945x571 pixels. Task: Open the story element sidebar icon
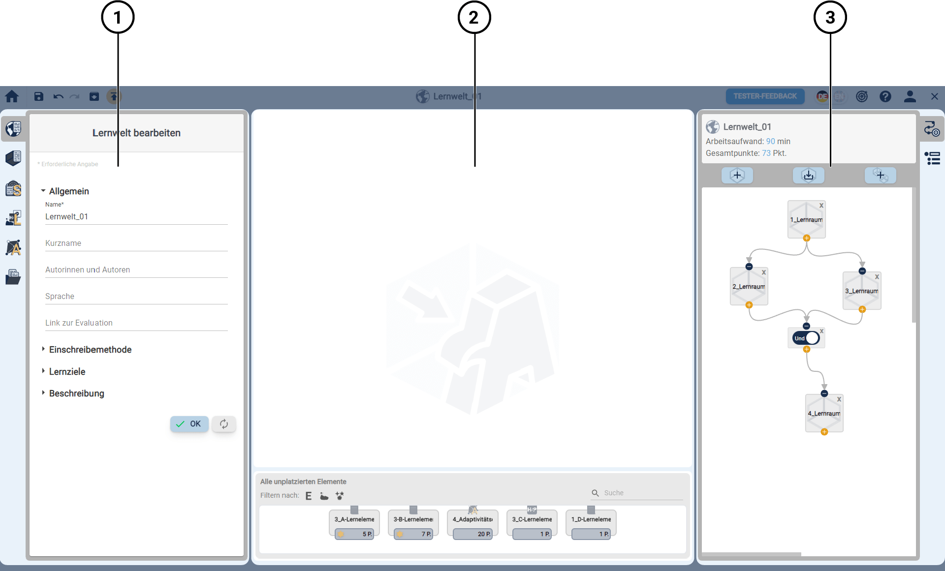(13, 188)
